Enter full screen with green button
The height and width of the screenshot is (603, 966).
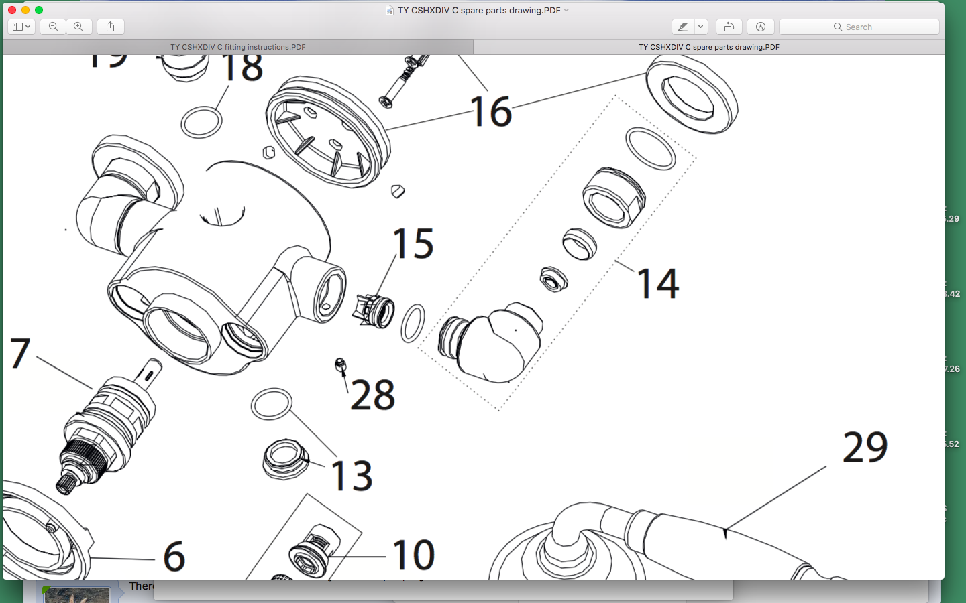click(x=39, y=10)
